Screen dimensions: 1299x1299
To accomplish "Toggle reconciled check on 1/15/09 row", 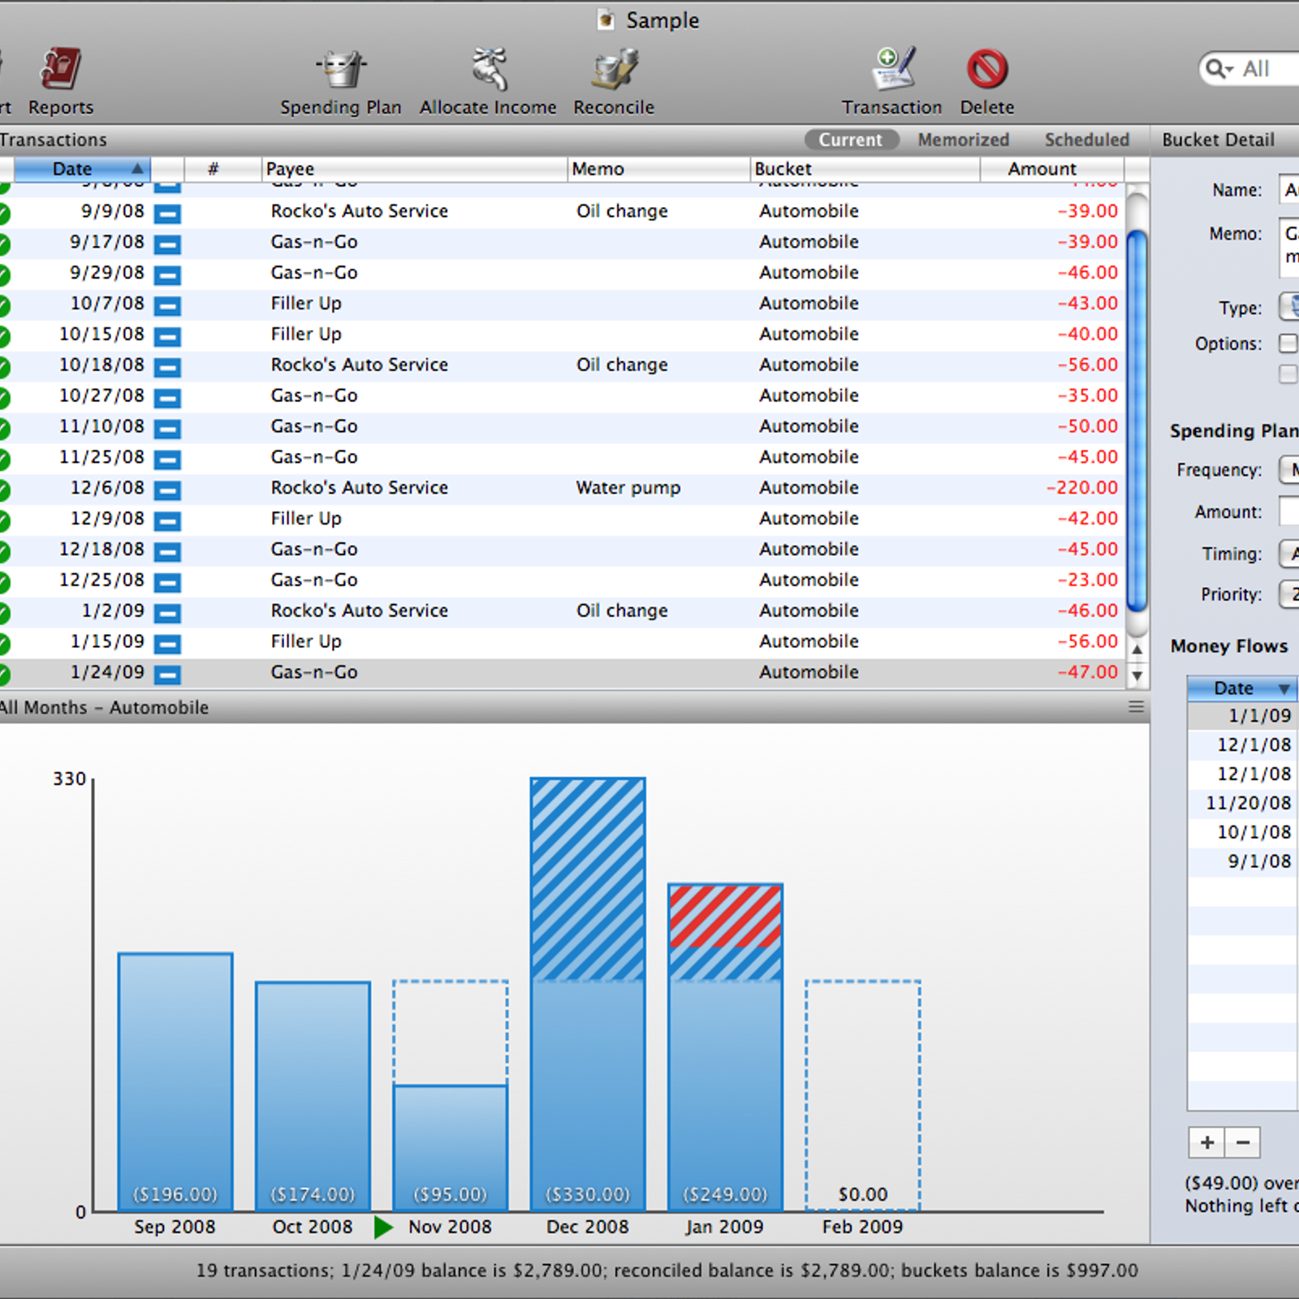I will (3, 644).
